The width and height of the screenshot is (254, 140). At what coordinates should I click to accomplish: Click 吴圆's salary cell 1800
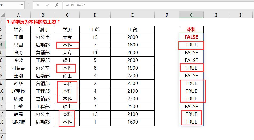[x=133, y=45]
